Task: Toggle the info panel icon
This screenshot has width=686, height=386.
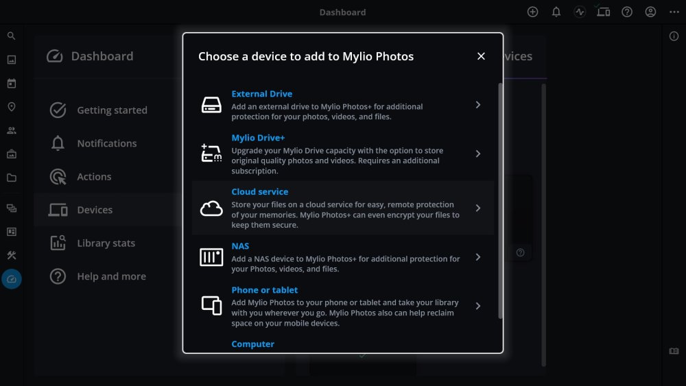Action: [x=674, y=36]
